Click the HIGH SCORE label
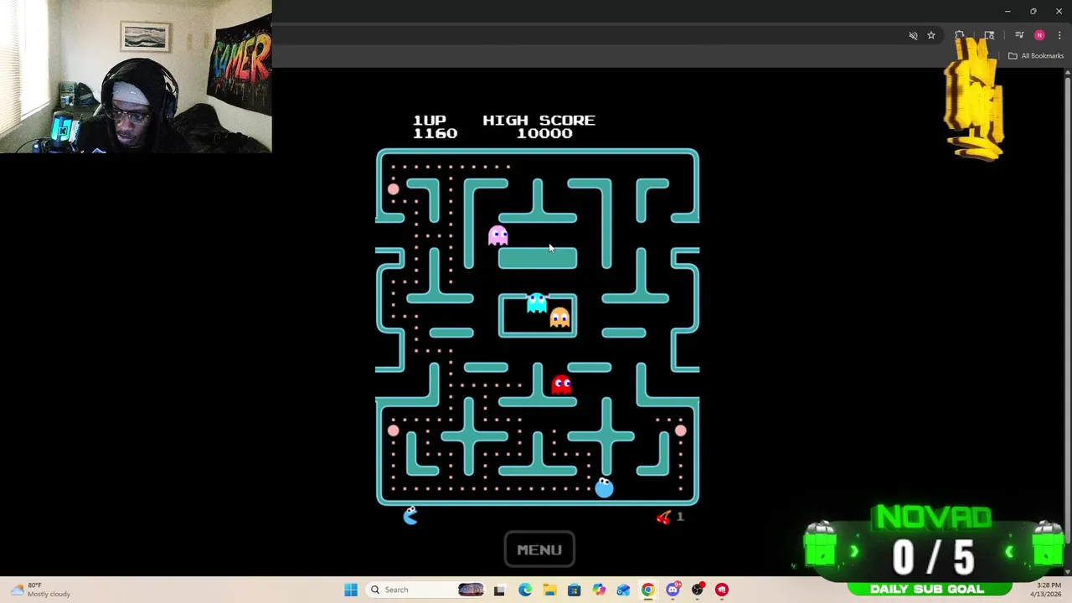 click(539, 121)
